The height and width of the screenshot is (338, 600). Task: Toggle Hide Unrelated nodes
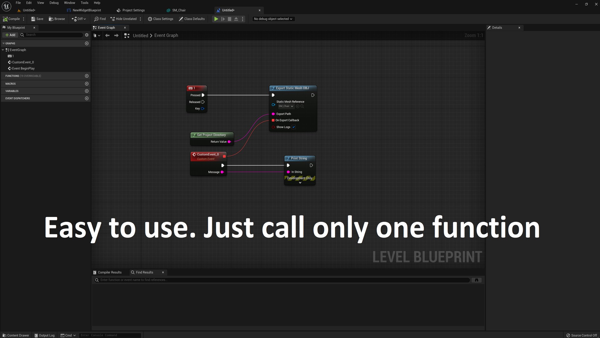coord(123,19)
